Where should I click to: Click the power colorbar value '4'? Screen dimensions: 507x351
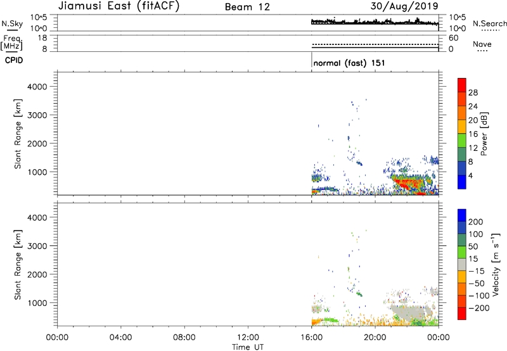470,175
